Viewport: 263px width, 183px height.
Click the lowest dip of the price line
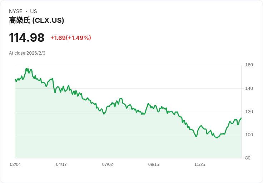217,138
